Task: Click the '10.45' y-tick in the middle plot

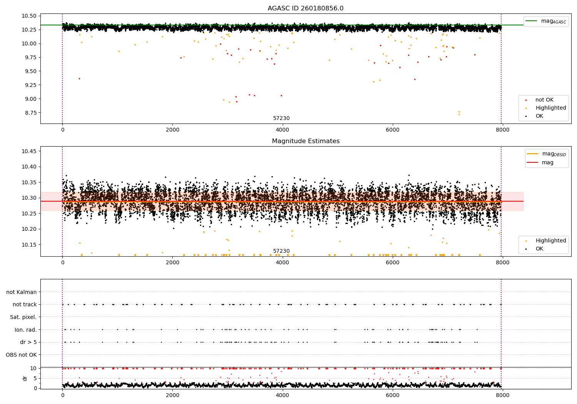Action: (29, 151)
